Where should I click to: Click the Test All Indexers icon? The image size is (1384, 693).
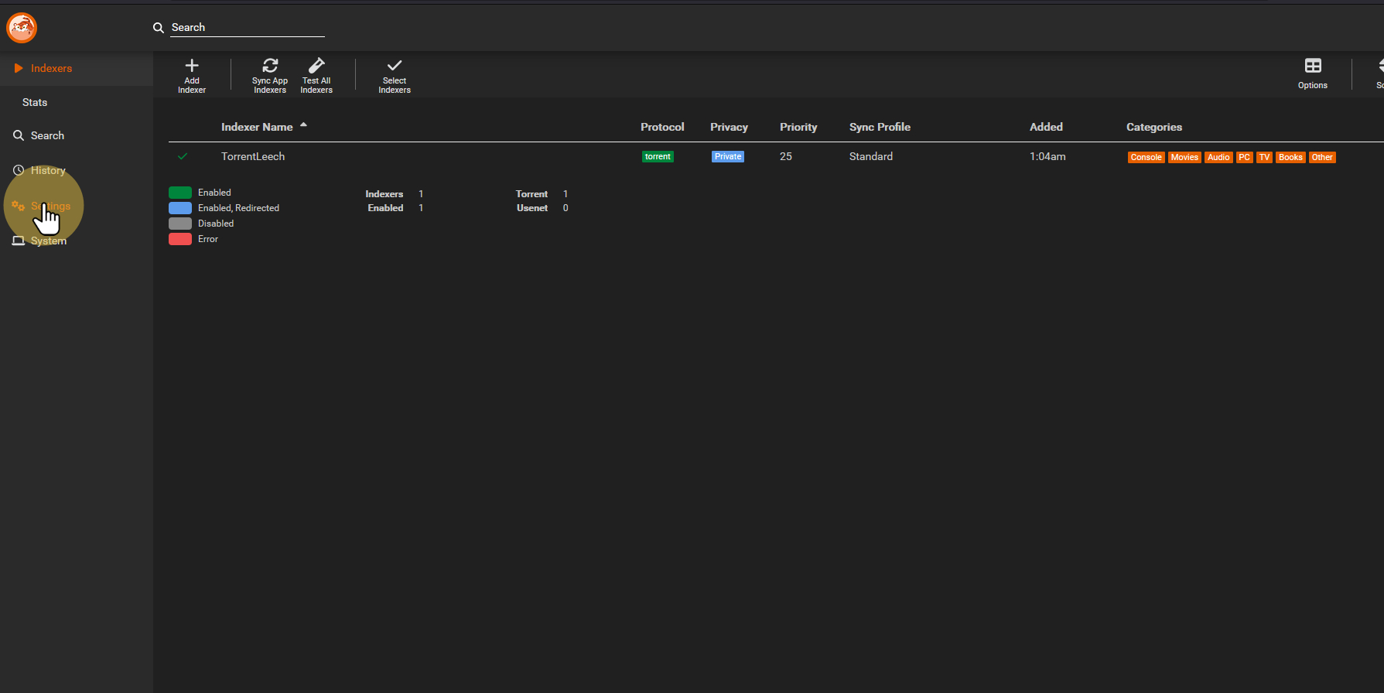tap(316, 65)
